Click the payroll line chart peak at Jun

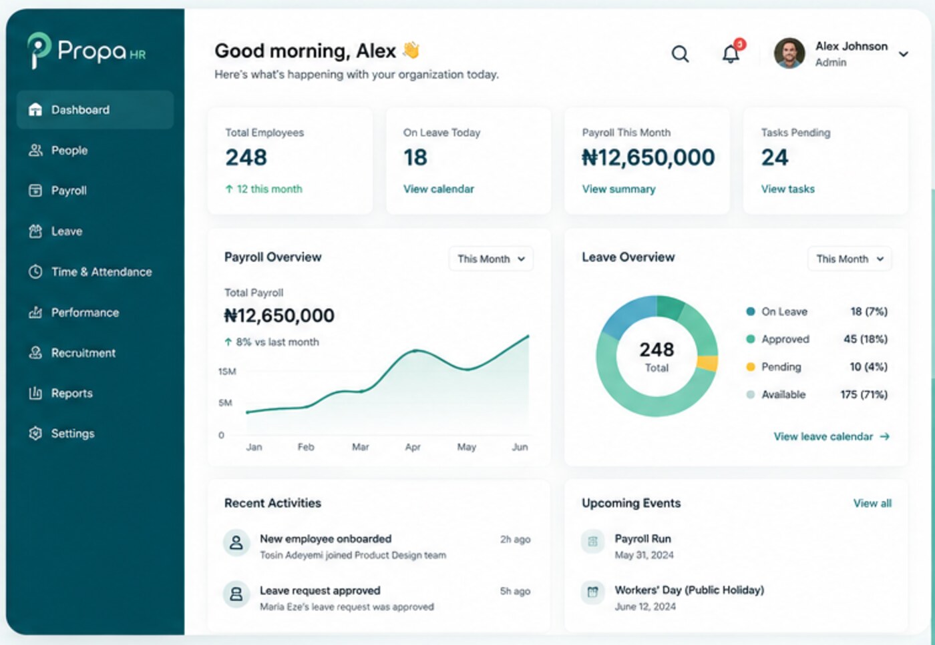coord(528,336)
